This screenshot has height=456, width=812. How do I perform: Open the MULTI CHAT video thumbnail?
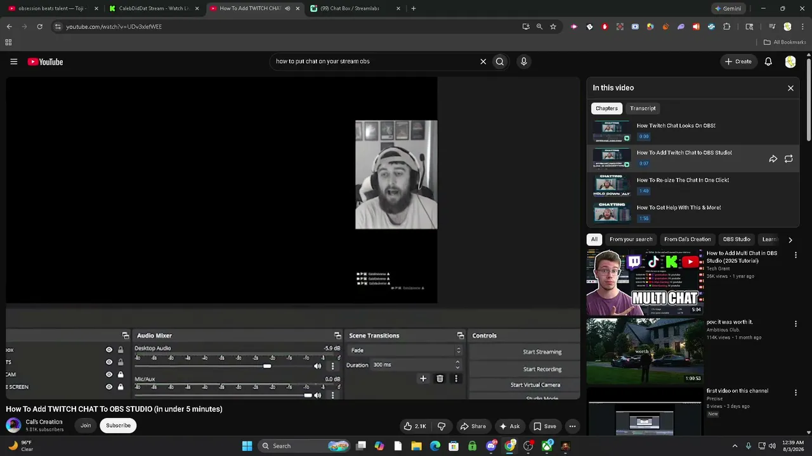645,282
